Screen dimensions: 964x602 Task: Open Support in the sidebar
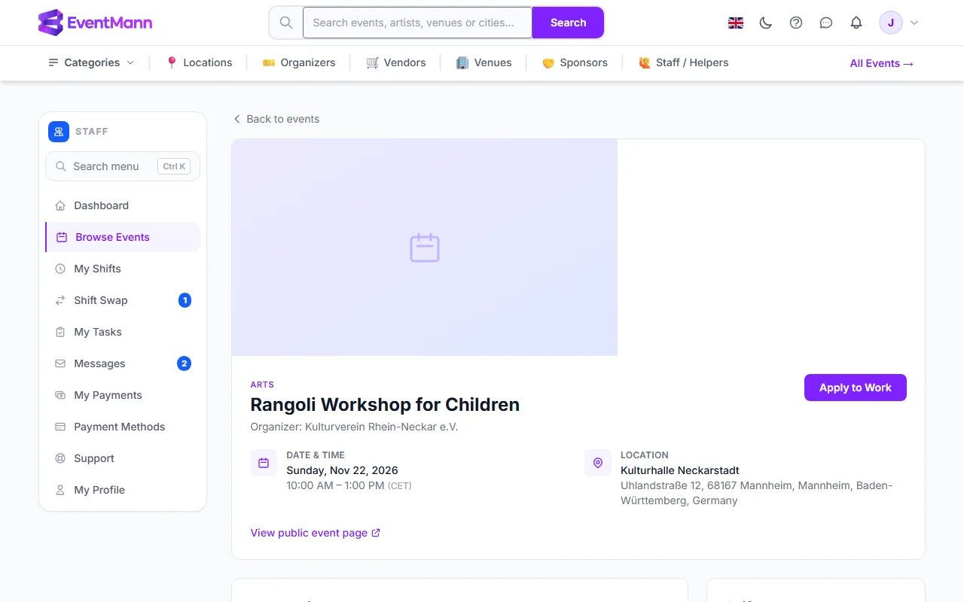[x=123, y=458]
